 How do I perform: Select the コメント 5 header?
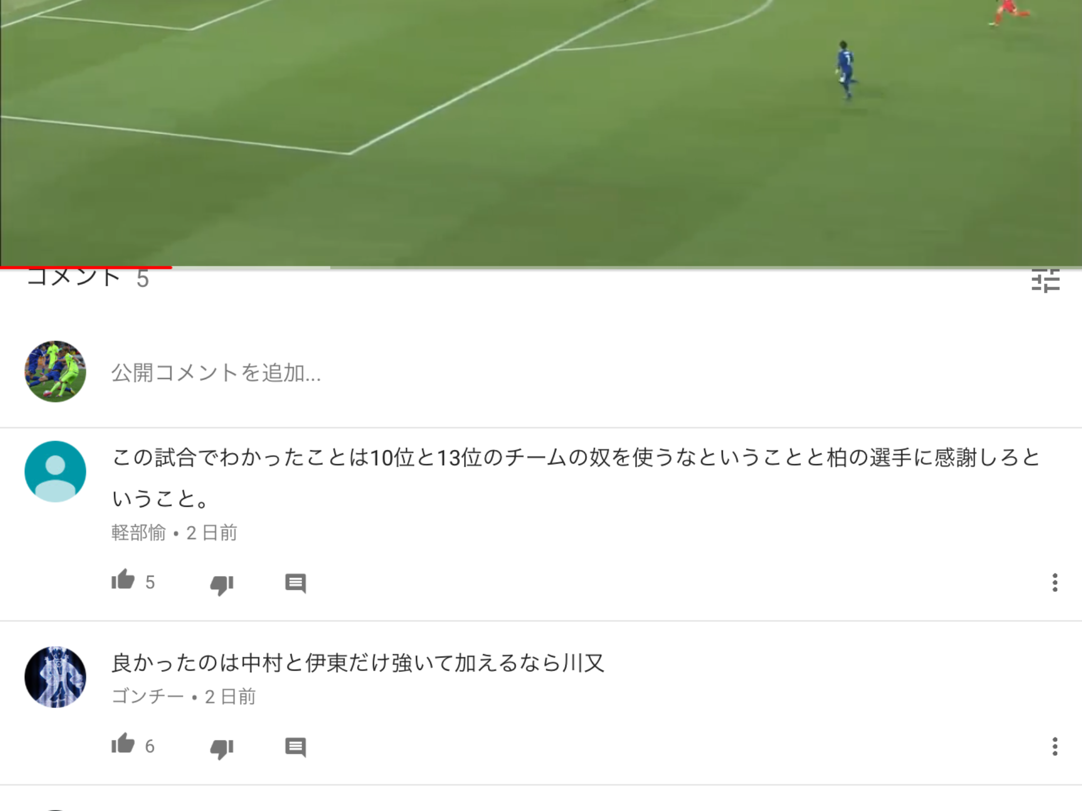click(88, 278)
